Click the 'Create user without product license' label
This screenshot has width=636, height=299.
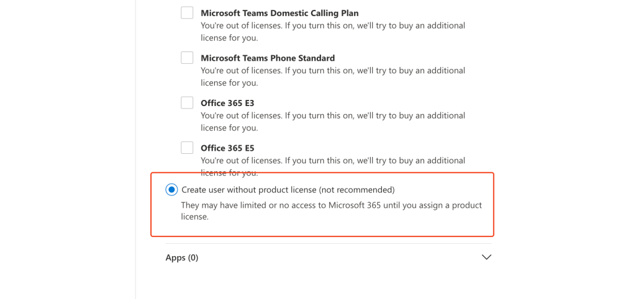[x=288, y=190]
